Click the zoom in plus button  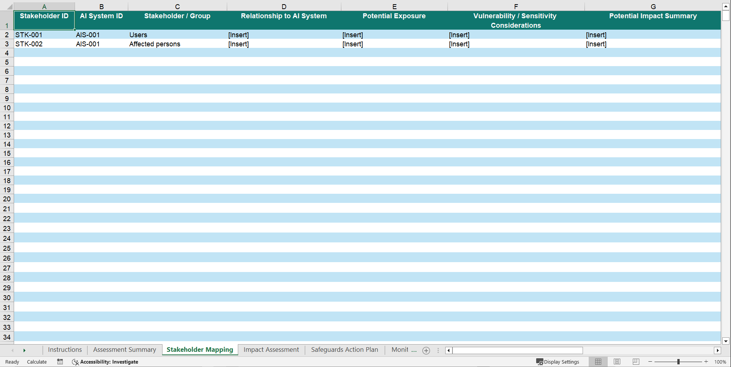pos(706,362)
